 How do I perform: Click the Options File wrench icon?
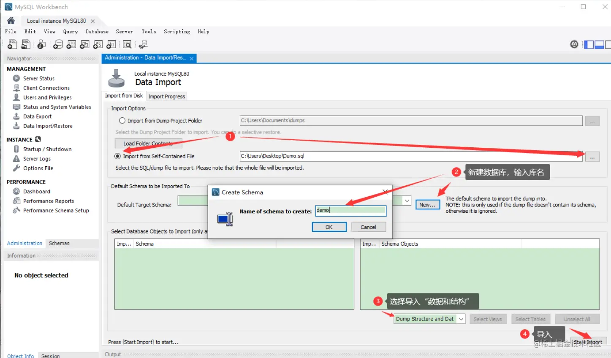(16, 168)
